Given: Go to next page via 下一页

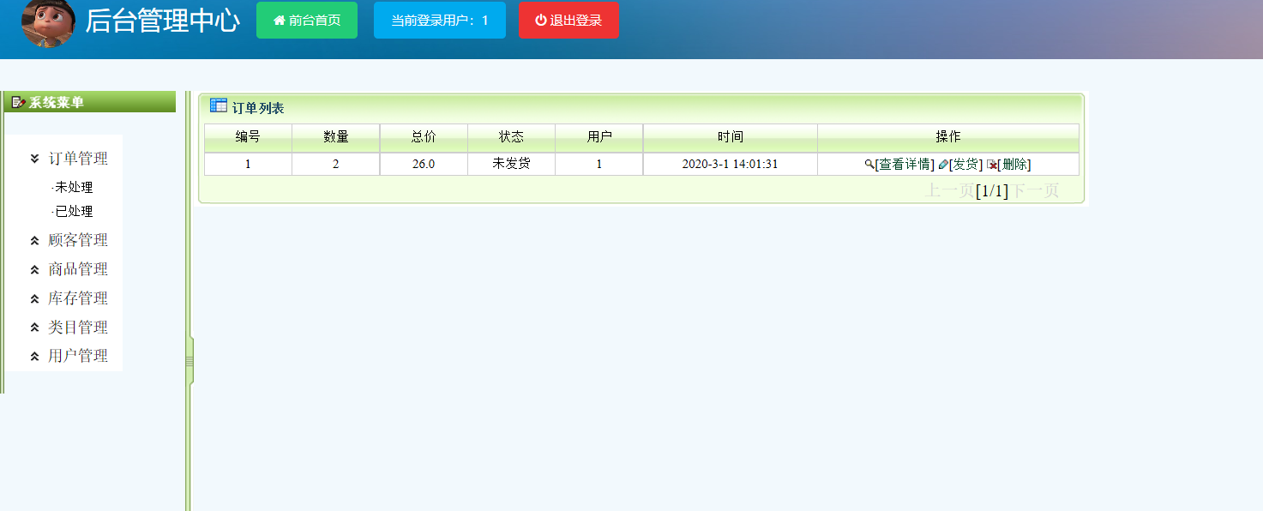Looking at the screenshot, I should (1034, 190).
